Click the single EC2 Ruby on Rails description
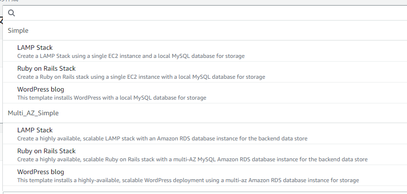This screenshot has height=194, width=407. 141,77
